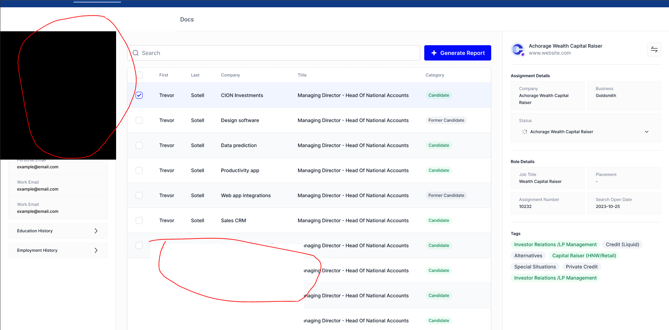Click the plus icon on Generate Report

pos(434,53)
